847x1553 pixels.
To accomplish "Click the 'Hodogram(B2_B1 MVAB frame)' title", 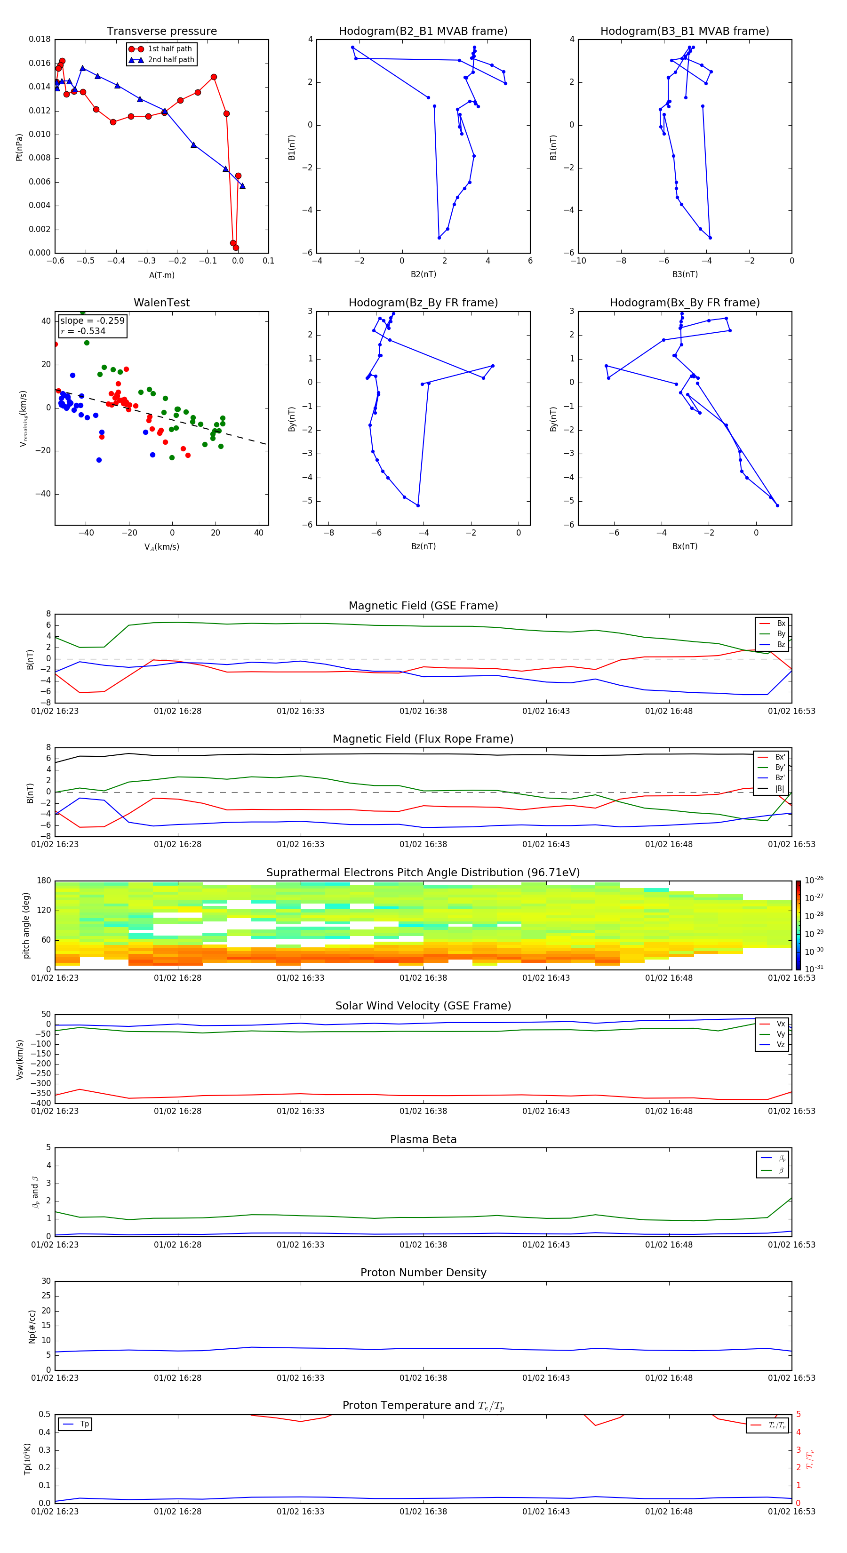I will (x=423, y=32).
